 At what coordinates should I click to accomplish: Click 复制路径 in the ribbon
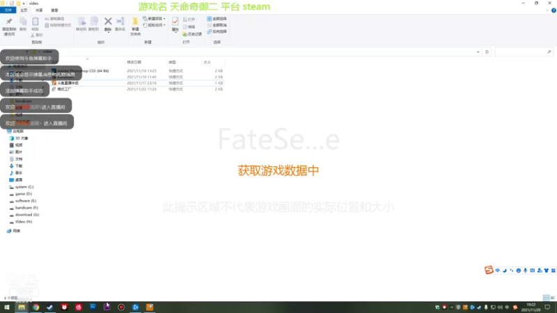(55, 19)
